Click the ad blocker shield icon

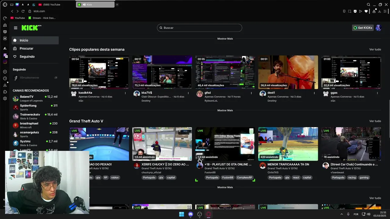pos(355,11)
